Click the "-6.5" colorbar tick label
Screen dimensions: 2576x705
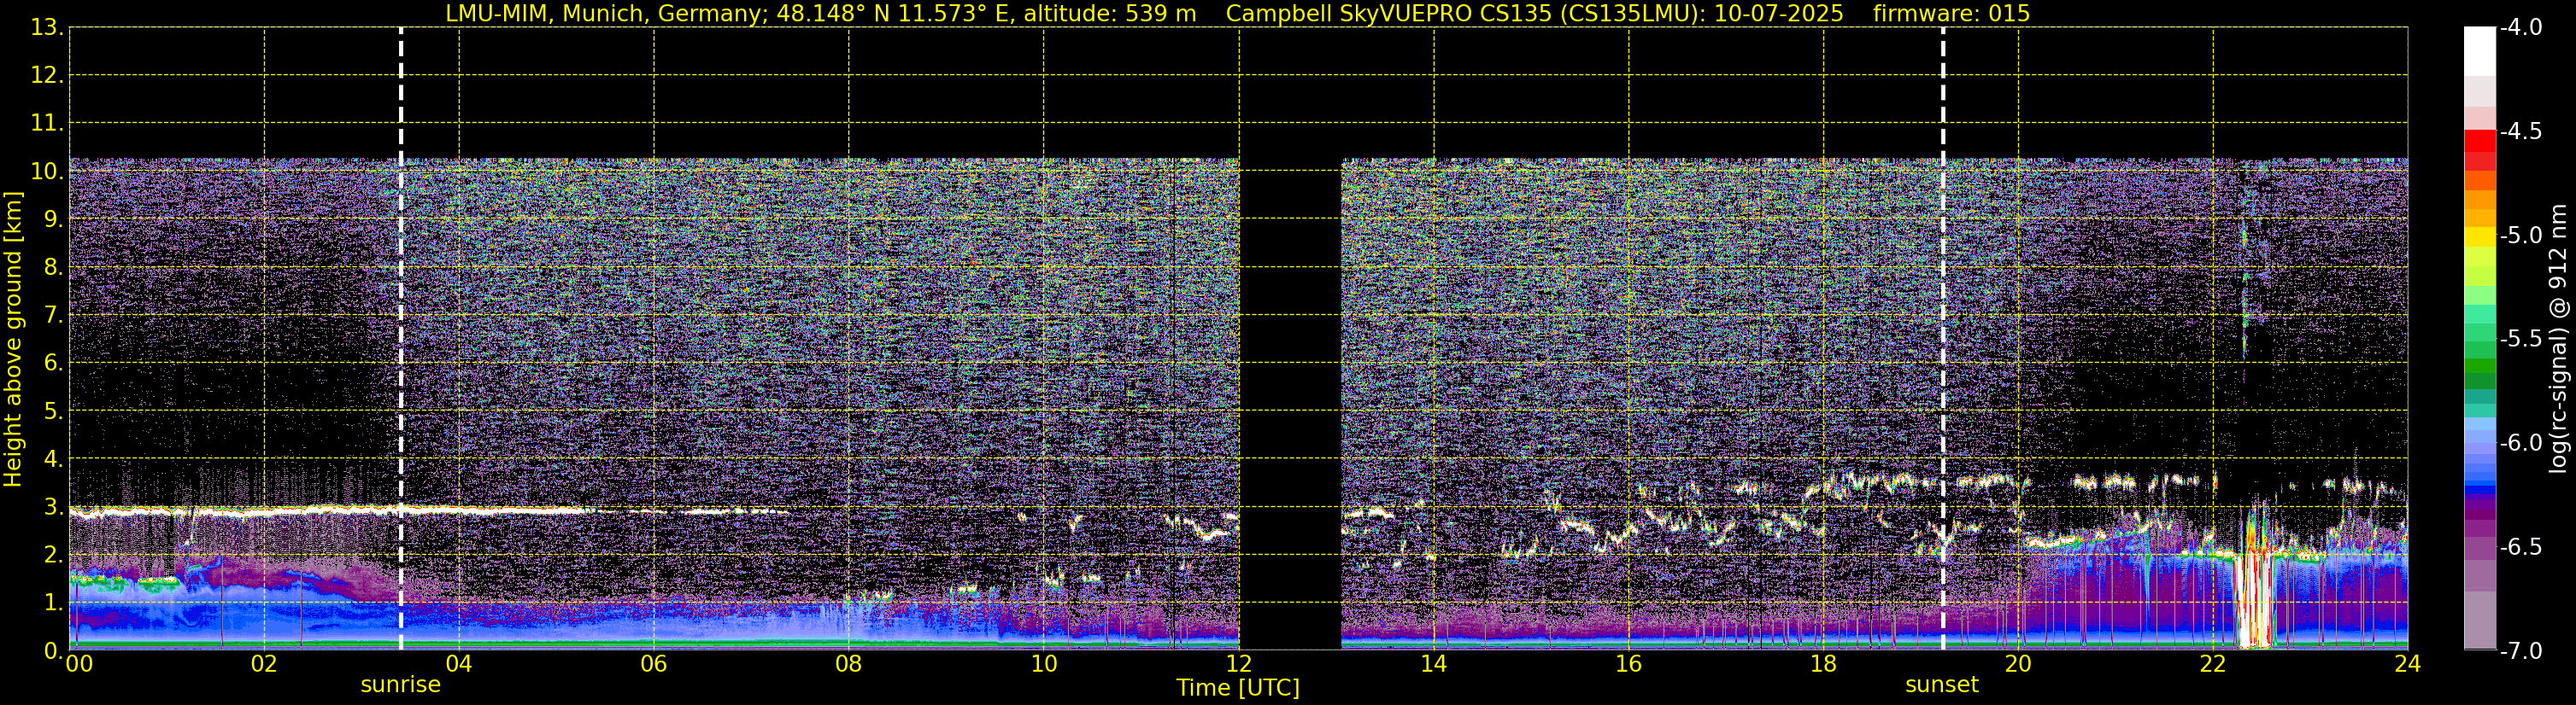click(x=2521, y=547)
